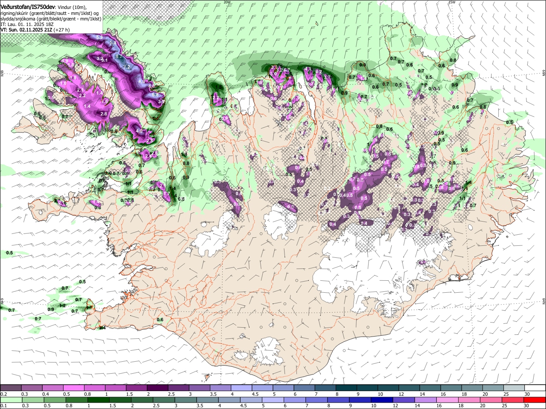Click the palest green 0.1 swatch, lower legend
The width and height of the screenshot is (546, 409).
[11, 400]
